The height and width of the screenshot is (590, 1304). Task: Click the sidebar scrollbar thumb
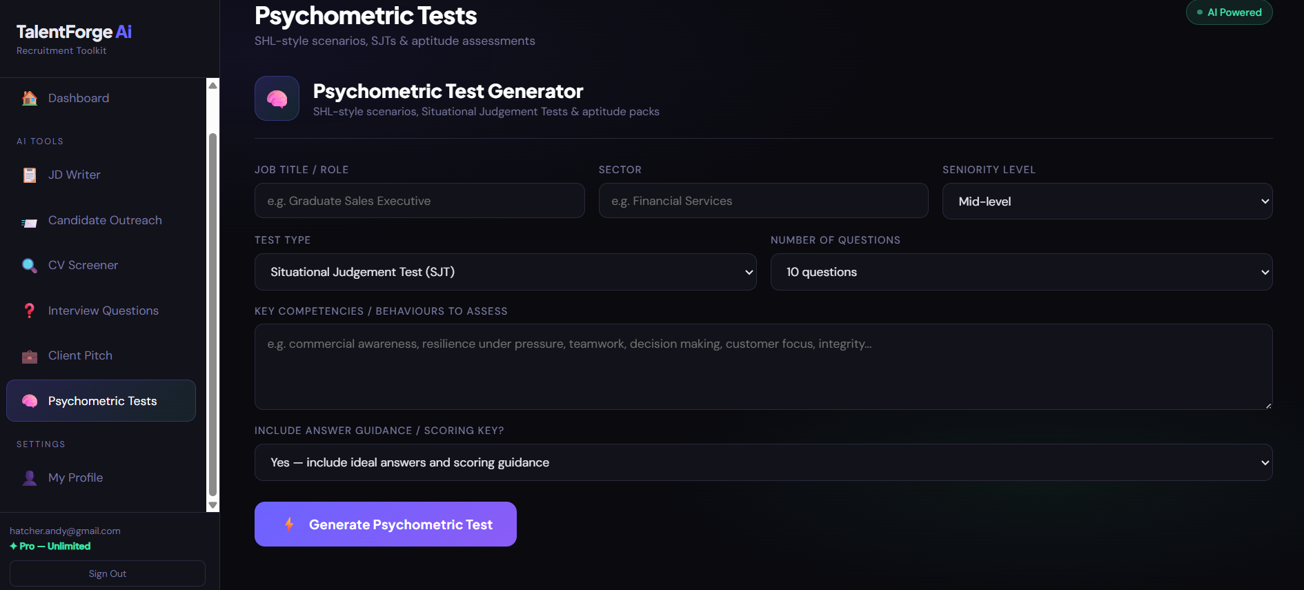coord(213,314)
